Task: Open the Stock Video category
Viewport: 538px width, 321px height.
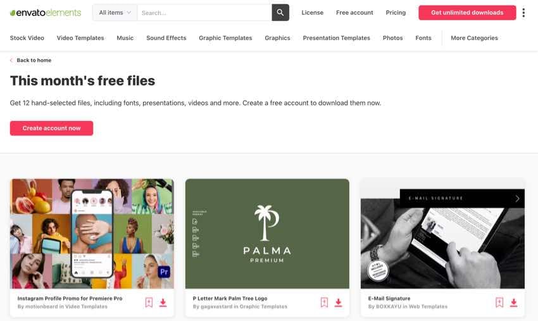Action: pos(27,38)
